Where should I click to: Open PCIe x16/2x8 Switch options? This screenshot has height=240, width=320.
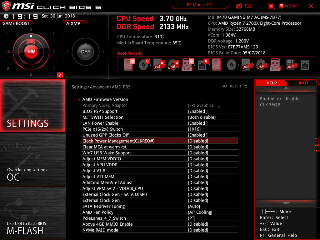coord(160,129)
